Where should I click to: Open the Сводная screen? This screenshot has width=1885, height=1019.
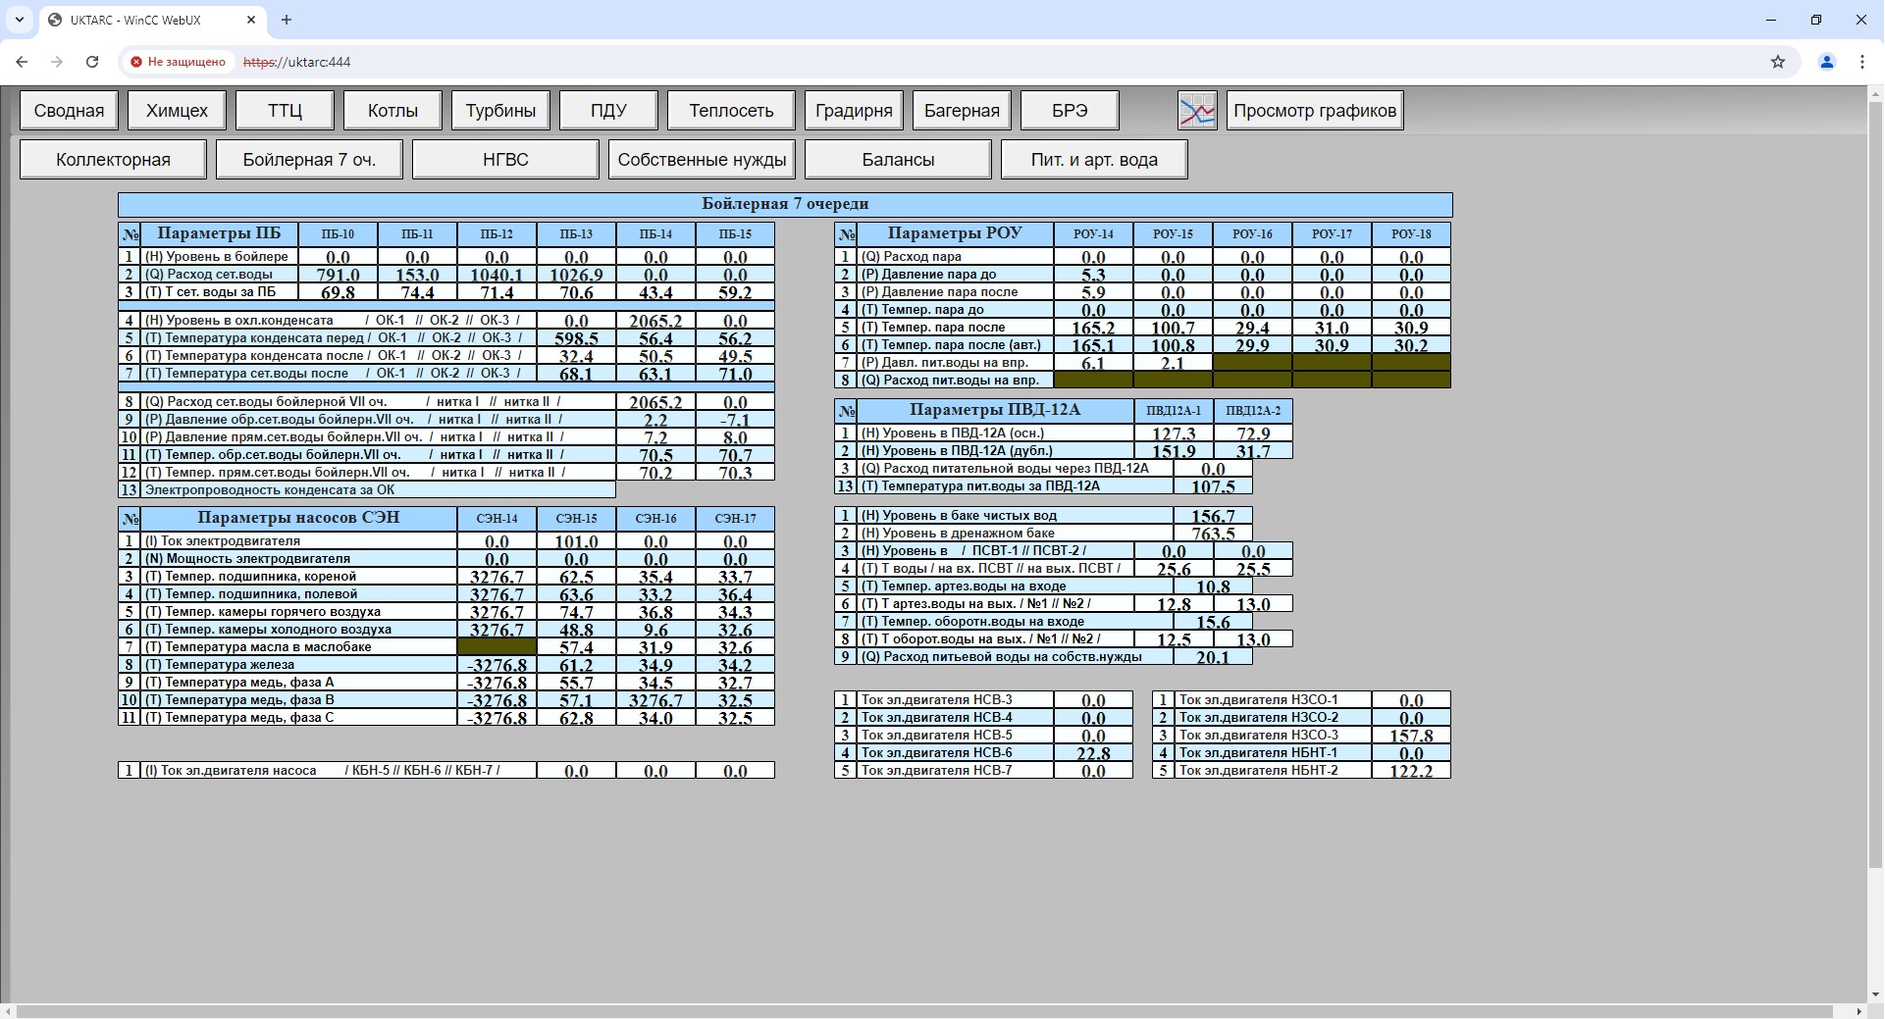(x=69, y=111)
